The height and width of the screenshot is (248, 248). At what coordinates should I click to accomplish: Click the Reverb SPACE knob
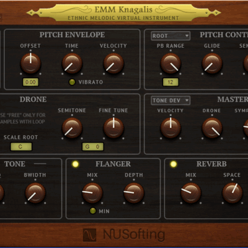232,193
